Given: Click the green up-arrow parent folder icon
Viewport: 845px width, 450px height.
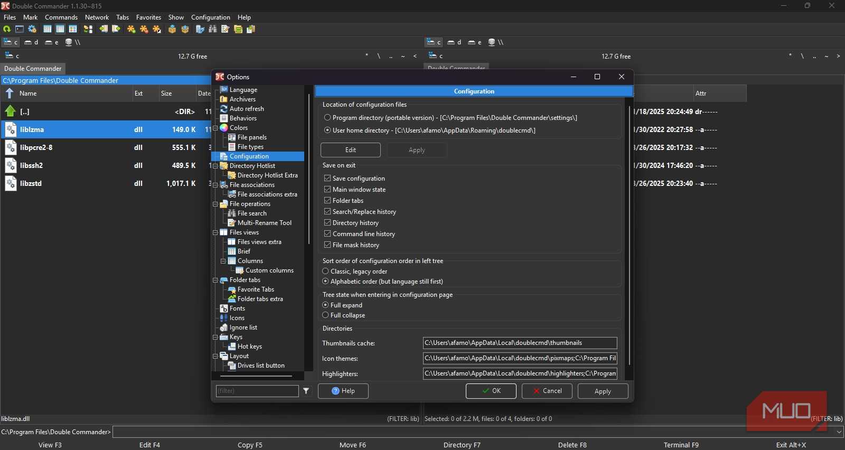Looking at the screenshot, I should [x=10, y=111].
